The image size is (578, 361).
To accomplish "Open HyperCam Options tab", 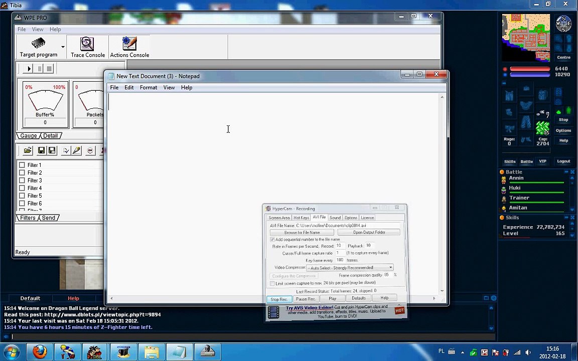I will point(351,218).
